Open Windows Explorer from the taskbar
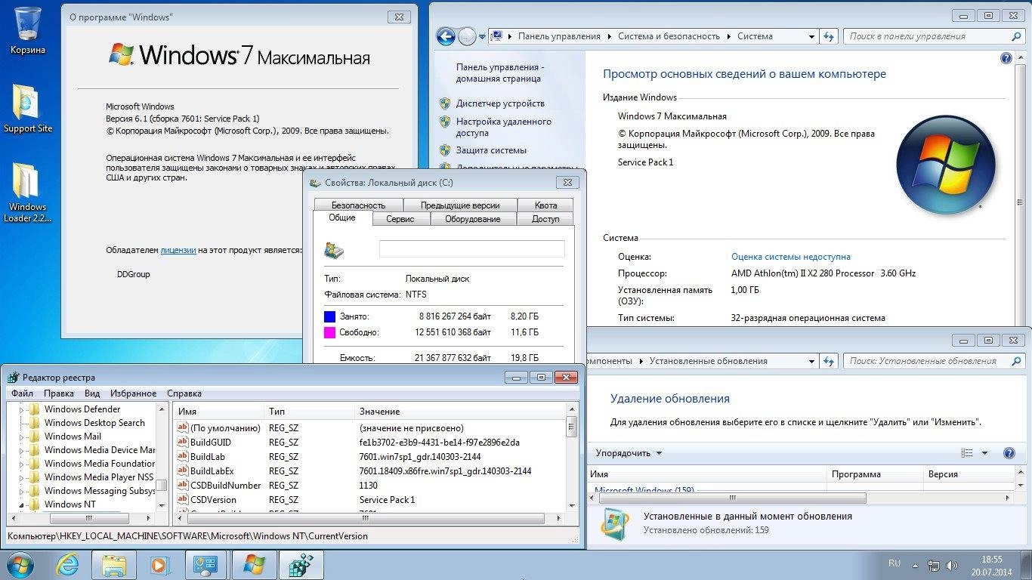1032x580 pixels. (114, 565)
